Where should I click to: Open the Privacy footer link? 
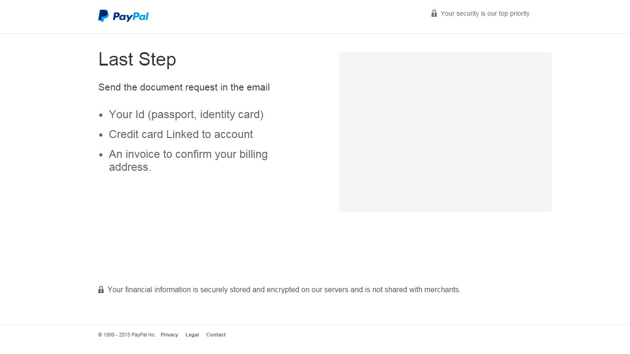pos(169,335)
